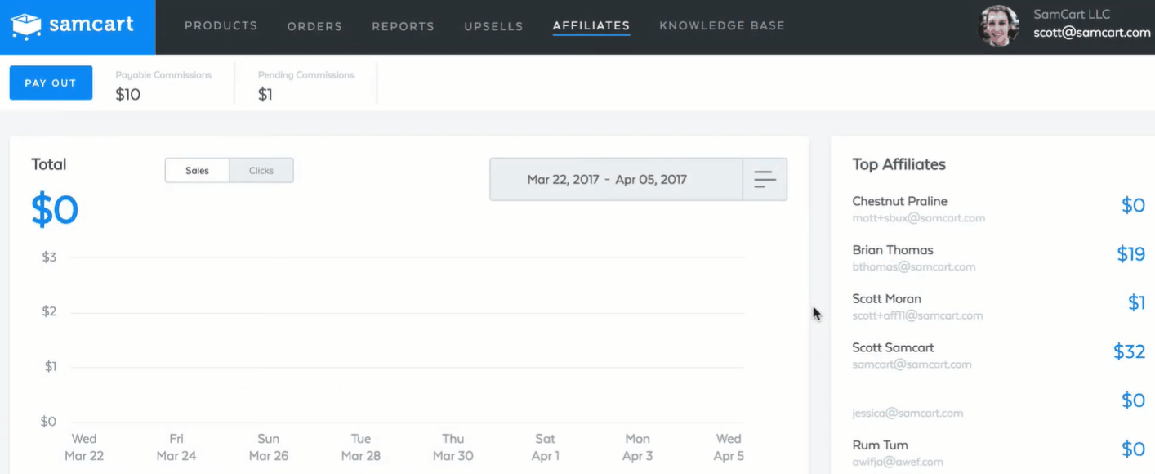The height and width of the screenshot is (474, 1155).
Task: Open the Orders menu
Action: (x=314, y=26)
